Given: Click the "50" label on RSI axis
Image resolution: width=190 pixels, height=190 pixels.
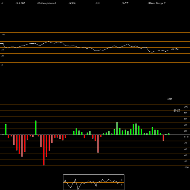Looking at the screenshot, I should 3,50.
